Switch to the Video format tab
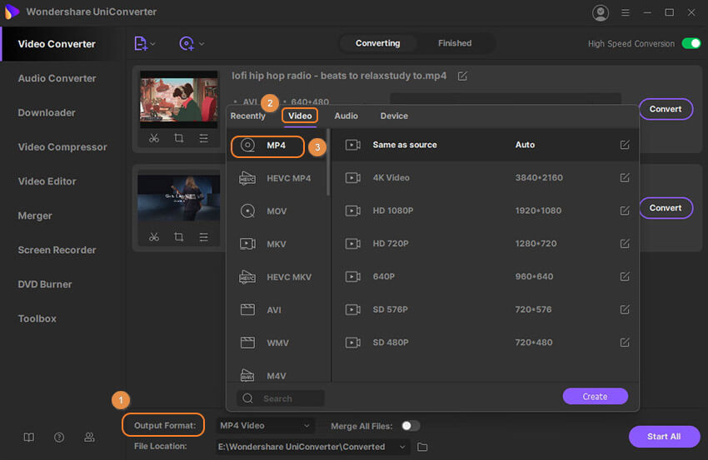The width and height of the screenshot is (708, 460). click(x=300, y=116)
